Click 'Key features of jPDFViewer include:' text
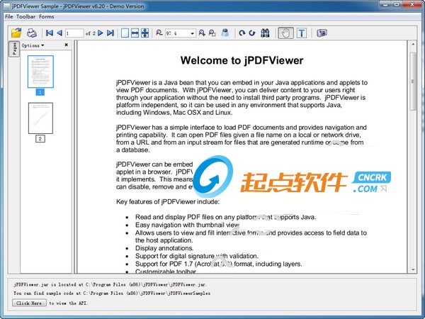Viewport: 425px width, 319px height. pos(168,201)
